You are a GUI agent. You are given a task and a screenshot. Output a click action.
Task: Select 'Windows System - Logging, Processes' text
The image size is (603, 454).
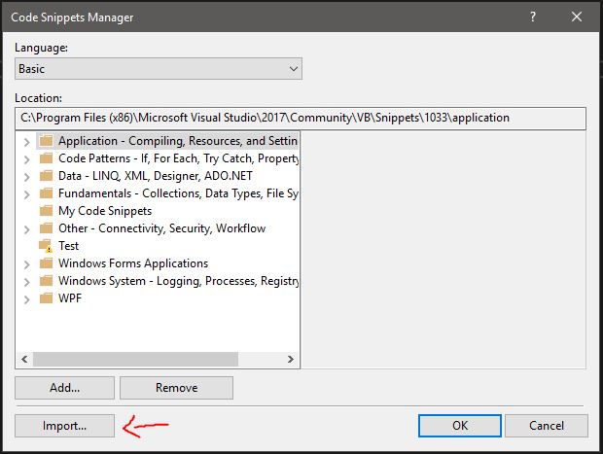point(178,281)
